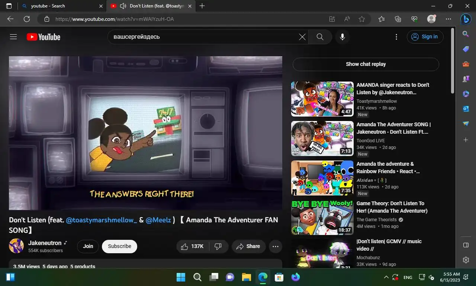Open apps available icon in address bar
The width and height of the screenshot is (476, 286).
pos(332,19)
